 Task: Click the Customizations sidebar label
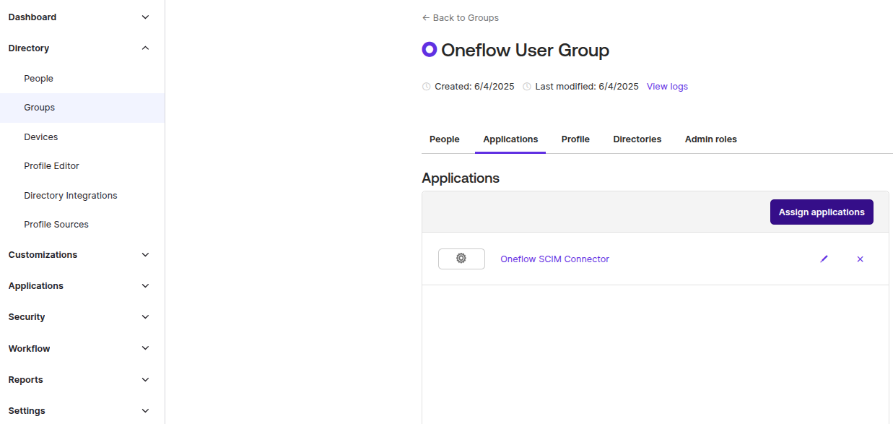pyautogui.click(x=43, y=255)
